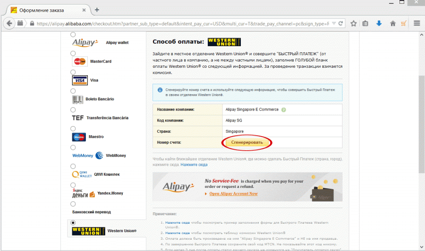This screenshot has height=251, width=425.
Task: Click the QIWI Wallet logo
Action: (82, 174)
